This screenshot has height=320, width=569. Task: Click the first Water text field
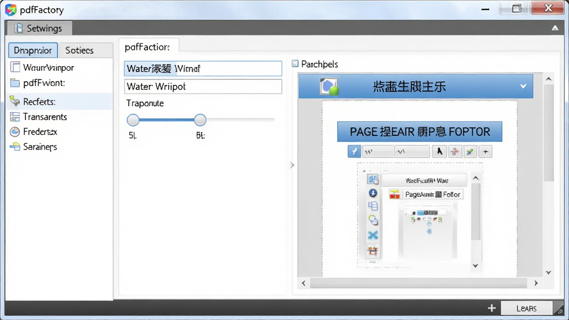click(203, 68)
